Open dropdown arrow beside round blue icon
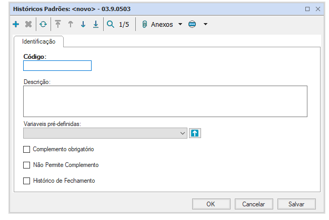The height and width of the screenshot is (220, 329). [x=205, y=24]
